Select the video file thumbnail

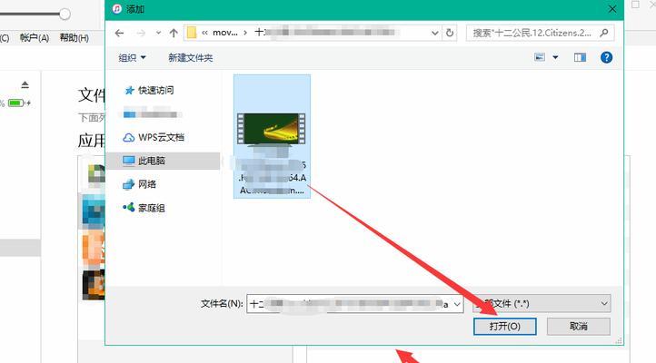tap(271, 132)
